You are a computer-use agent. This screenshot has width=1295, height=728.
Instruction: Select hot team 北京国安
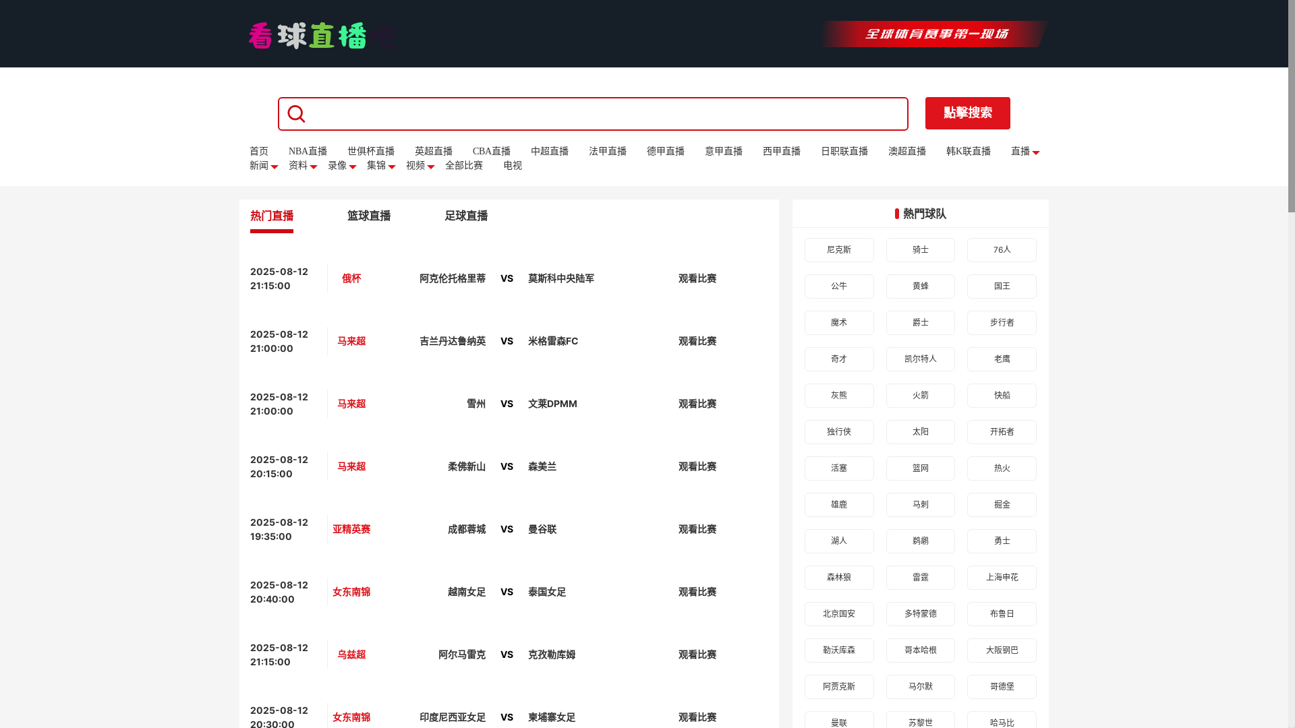click(839, 614)
